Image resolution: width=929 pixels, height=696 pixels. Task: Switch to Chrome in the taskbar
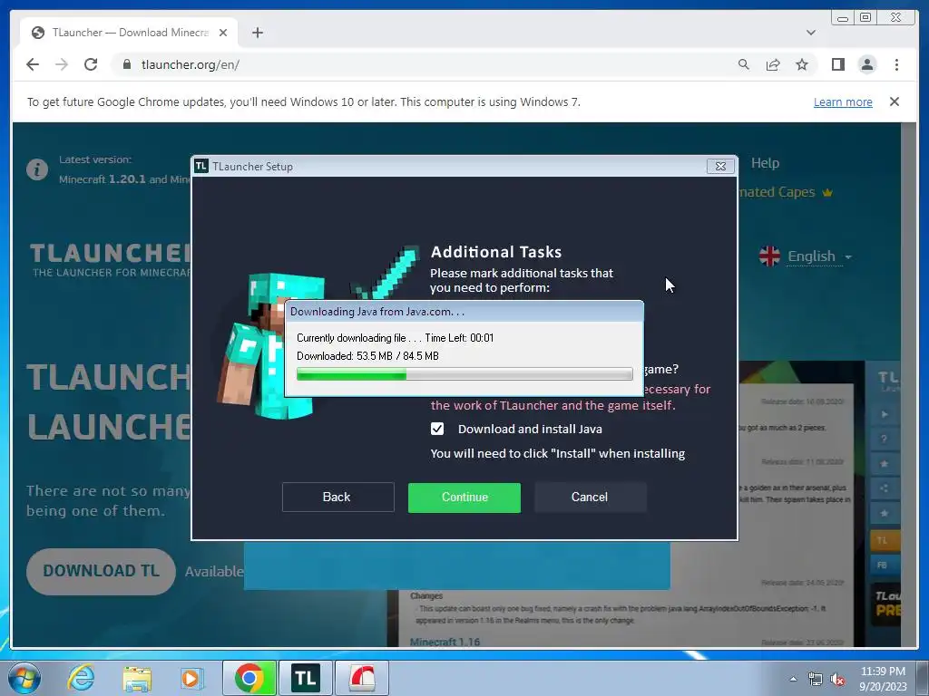[x=249, y=678]
